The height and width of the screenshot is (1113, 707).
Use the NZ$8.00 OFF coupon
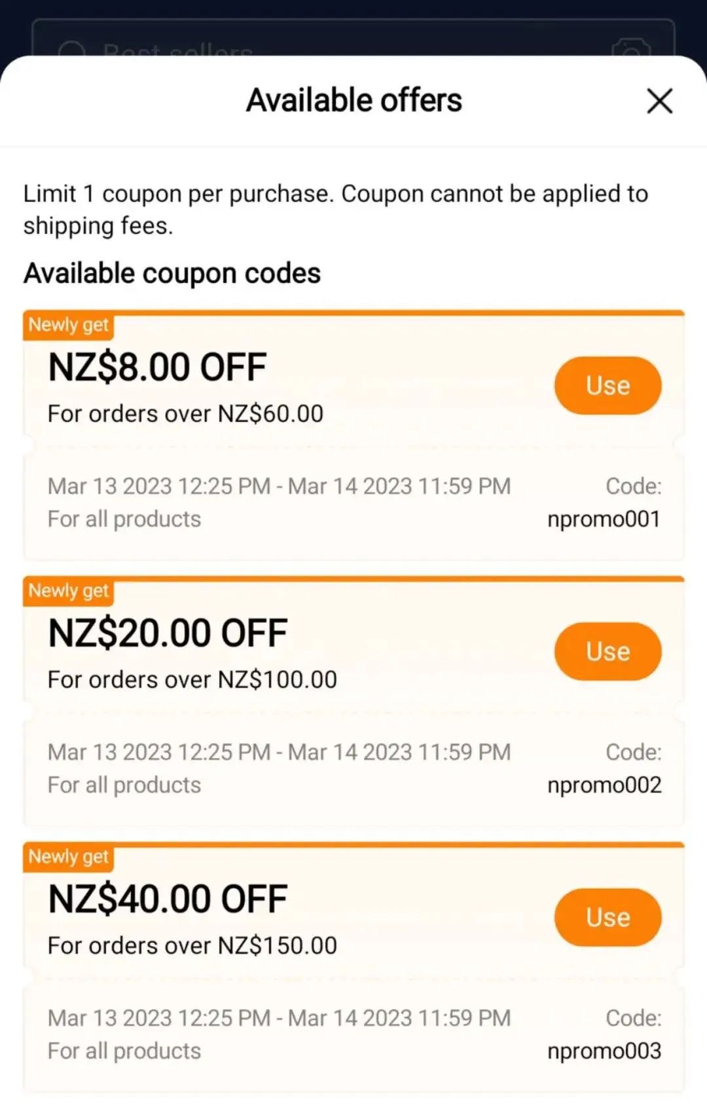click(x=607, y=385)
